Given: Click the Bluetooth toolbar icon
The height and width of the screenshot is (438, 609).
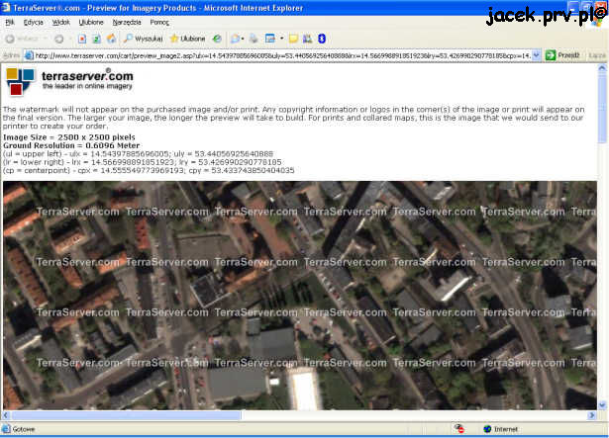Looking at the screenshot, I should tap(322, 39).
